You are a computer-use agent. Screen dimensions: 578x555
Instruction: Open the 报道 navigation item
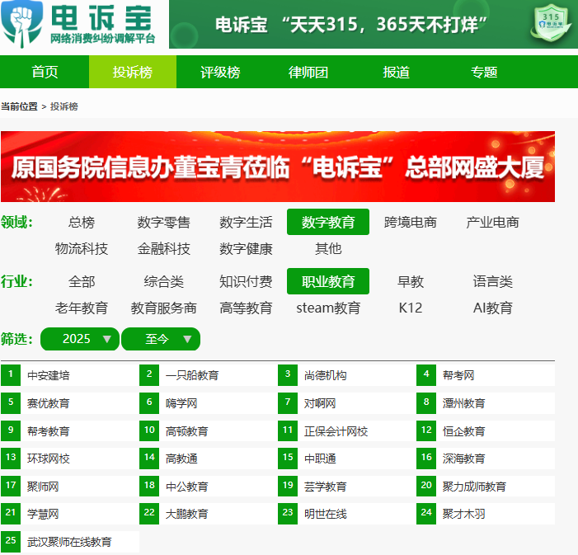396,72
